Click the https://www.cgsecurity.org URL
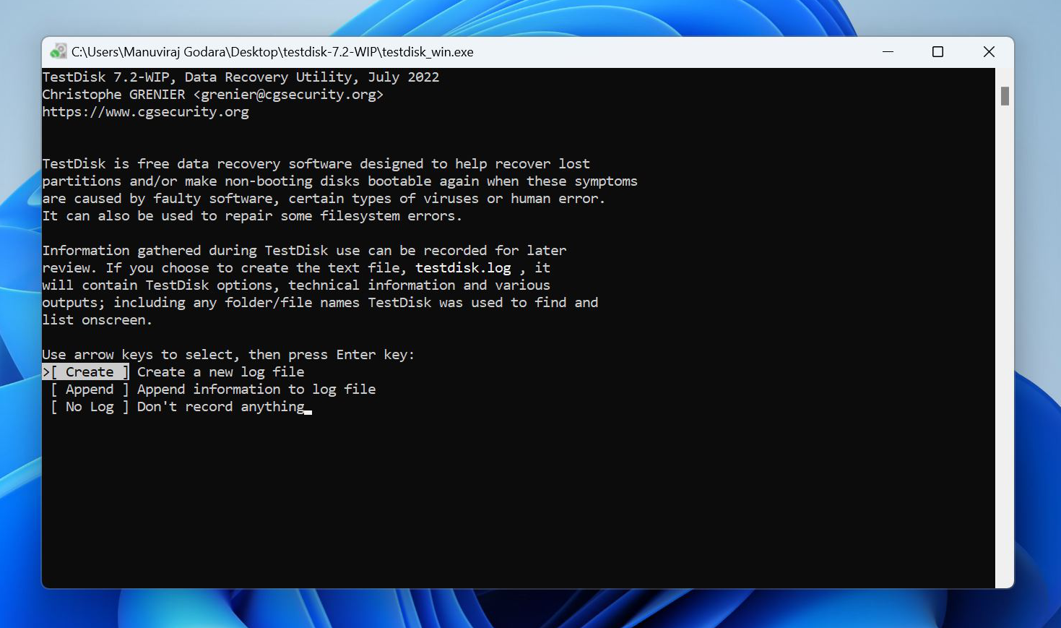1061x628 pixels. [145, 112]
